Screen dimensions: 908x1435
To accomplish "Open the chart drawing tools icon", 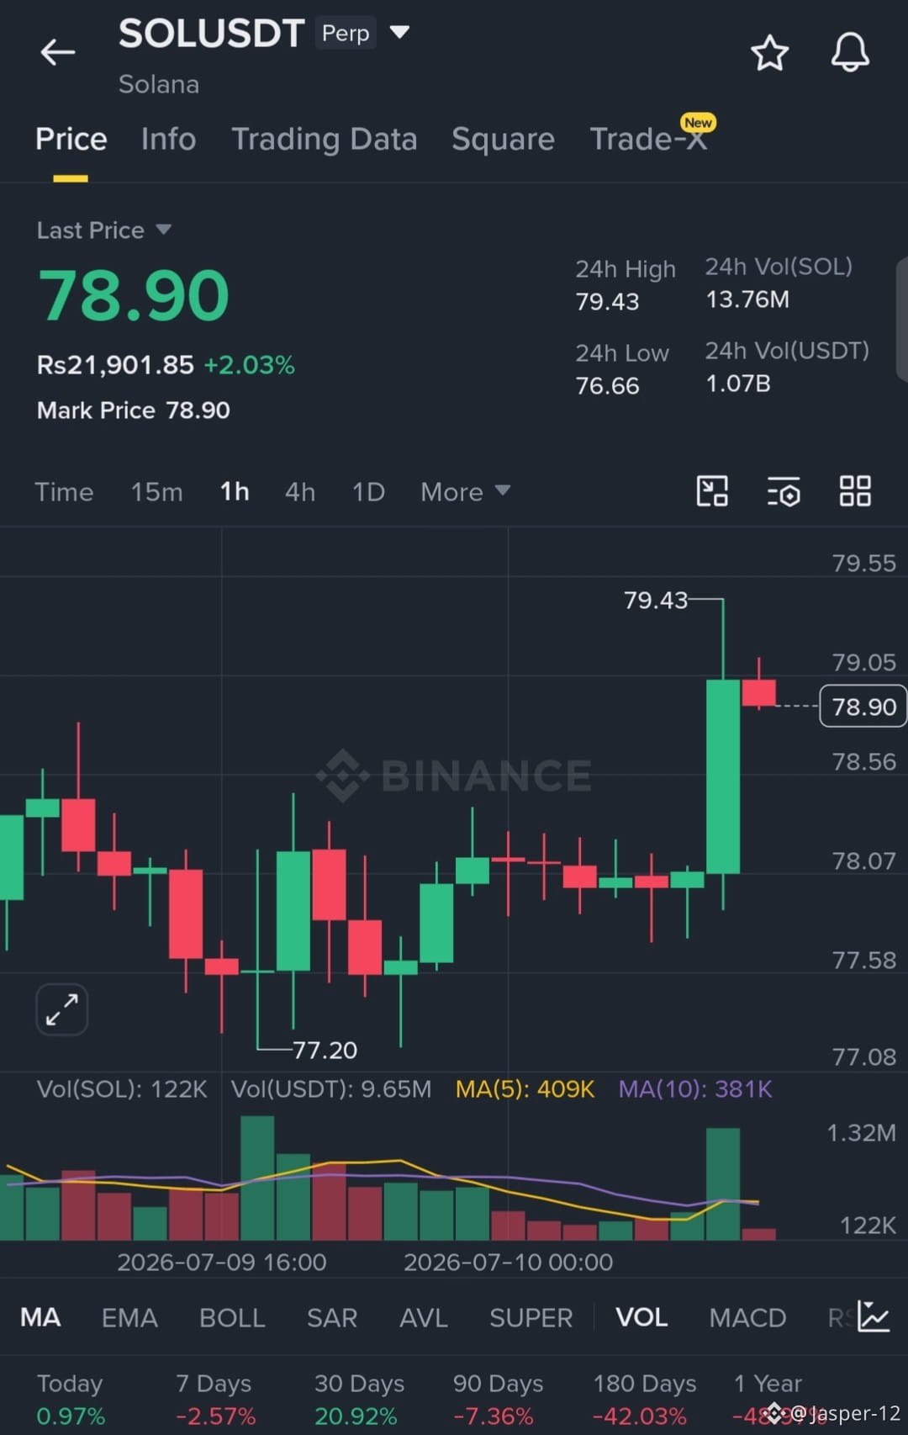I will 712,491.
